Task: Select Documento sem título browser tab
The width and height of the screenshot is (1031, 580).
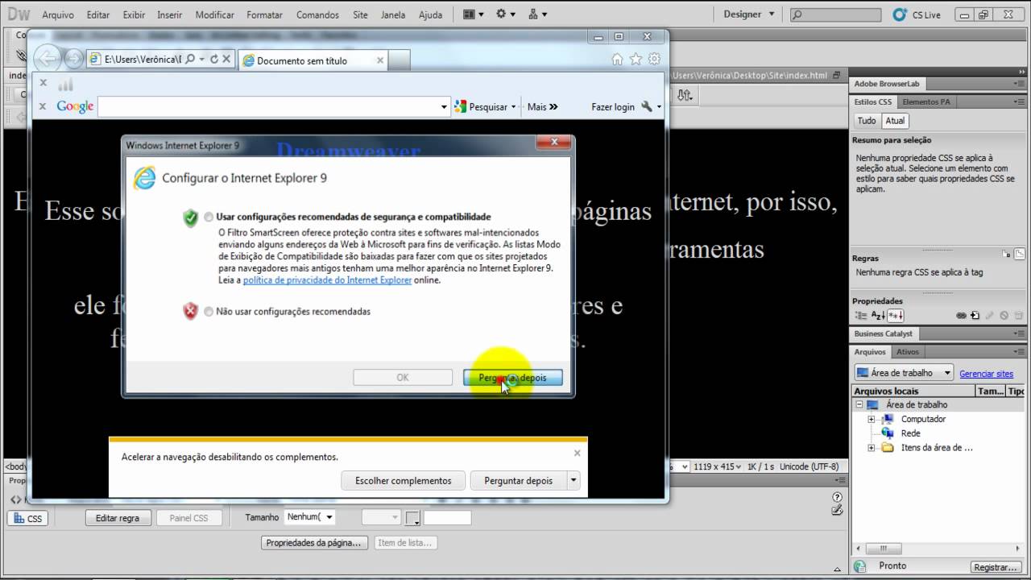Action: point(314,60)
